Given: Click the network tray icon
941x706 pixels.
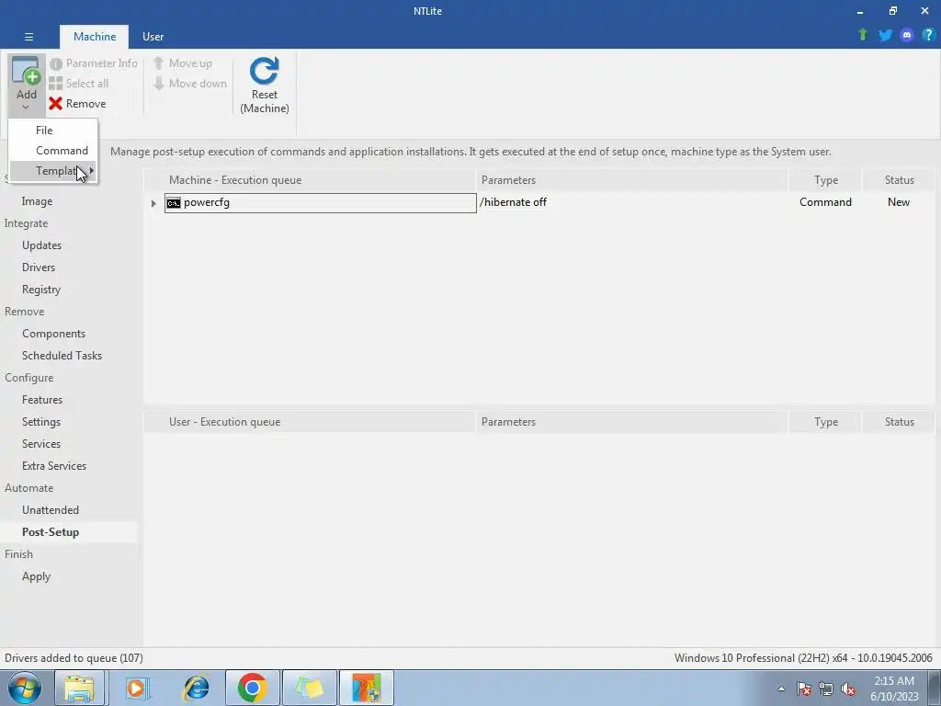Looking at the screenshot, I should [x=826, y=689].
